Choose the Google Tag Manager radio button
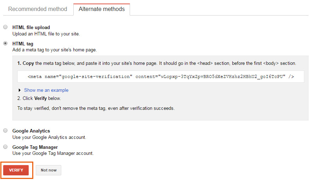The height and width of the screenshot is (180, 311). coord(5,147)
